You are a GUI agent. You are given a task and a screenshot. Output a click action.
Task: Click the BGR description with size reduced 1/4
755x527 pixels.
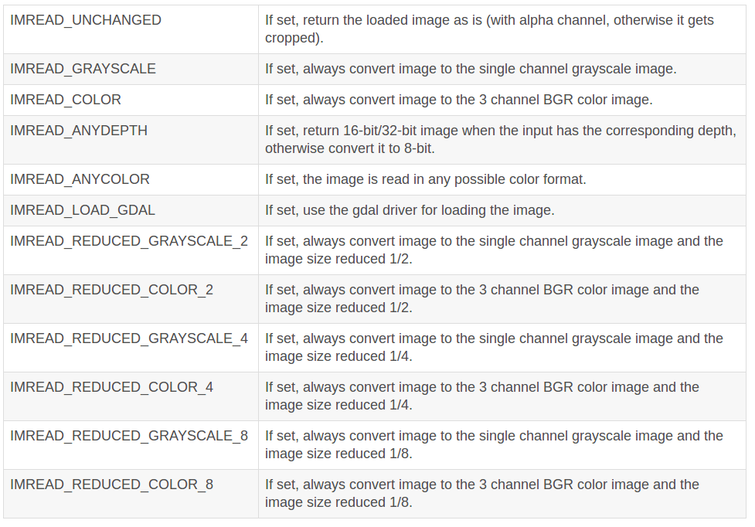pyautogui.click(x=482, y=396)
